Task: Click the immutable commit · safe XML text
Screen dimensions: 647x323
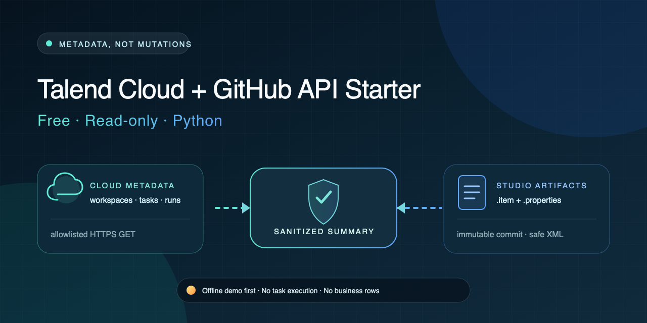Action: [510, 235]
